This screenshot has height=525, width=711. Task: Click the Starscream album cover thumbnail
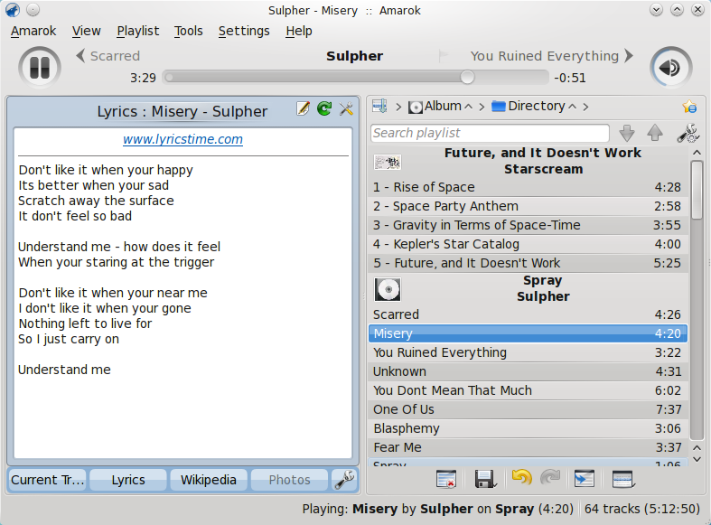coord(388,162)
